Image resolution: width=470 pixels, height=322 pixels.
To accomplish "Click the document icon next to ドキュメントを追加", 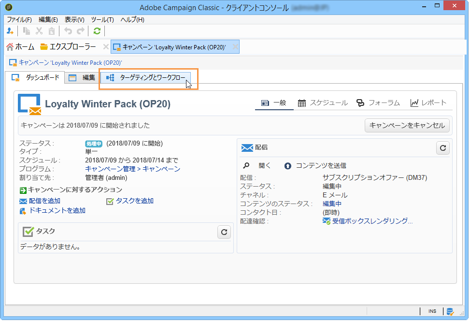I will 23,211.
